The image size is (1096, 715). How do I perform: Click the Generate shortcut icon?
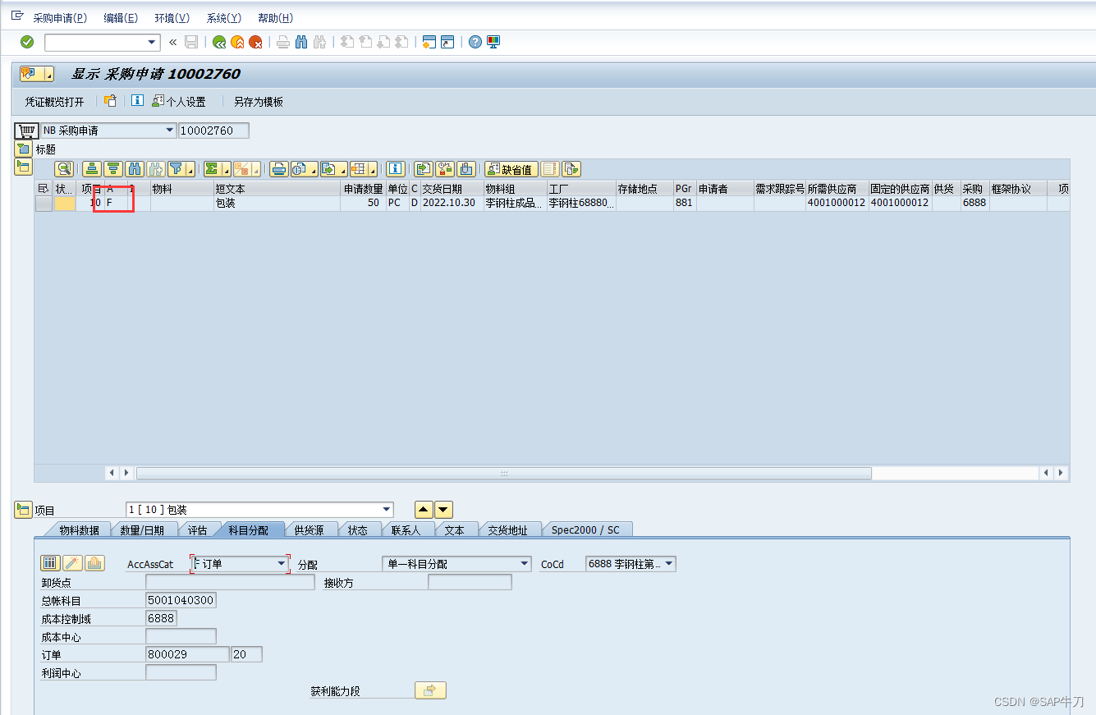pos(447,42)
